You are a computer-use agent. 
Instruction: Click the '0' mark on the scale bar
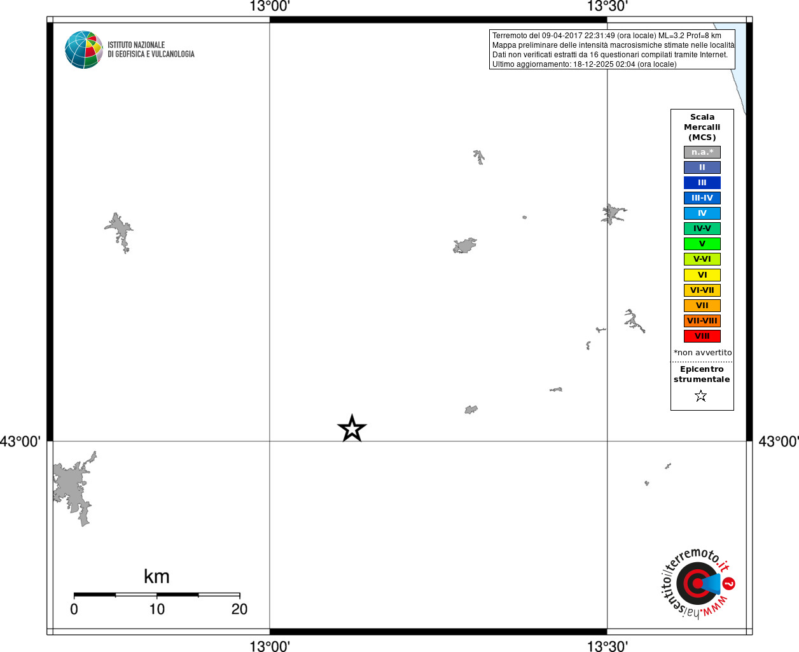click(x=74, y=609)
